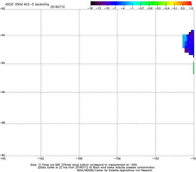This screenshot has width=196, height=172.
Task: Click the dark purple data patch near -53
Action: click(x=187, y=51)
